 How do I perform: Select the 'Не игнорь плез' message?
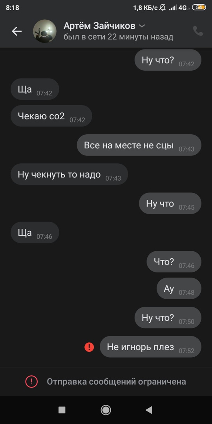[x=151, y=347]
